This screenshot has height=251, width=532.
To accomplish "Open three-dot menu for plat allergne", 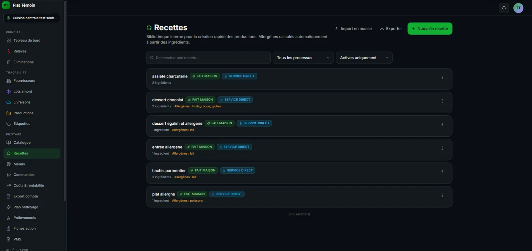I will coord(442,195).
